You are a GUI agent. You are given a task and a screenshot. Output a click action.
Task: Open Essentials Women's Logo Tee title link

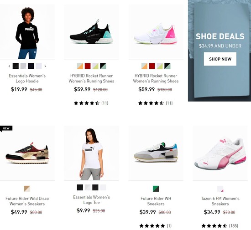tap(92, 199)
